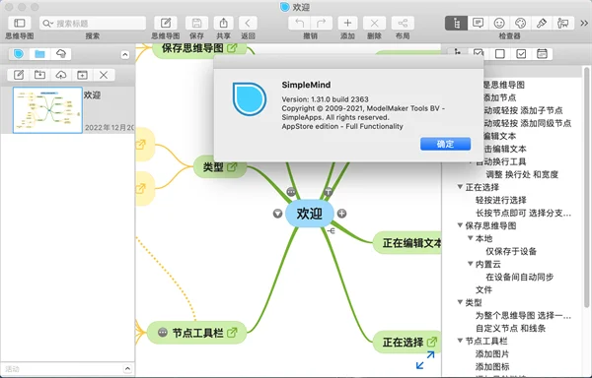Screen dimensions: 592x378
Task: Select the outline row 自定义节点 和线条
Action: click(510, 328)
